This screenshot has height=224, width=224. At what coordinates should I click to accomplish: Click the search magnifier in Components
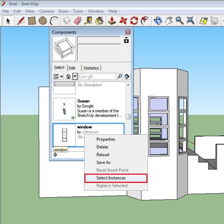coord(120,77)
